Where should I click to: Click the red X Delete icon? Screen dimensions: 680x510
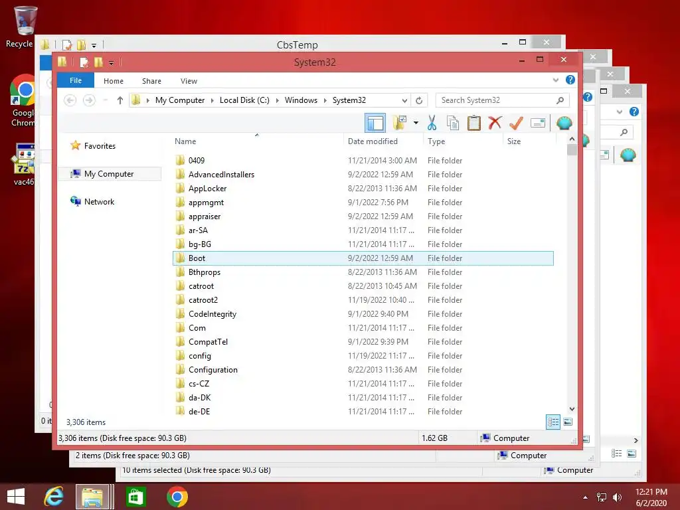(495, 123)
